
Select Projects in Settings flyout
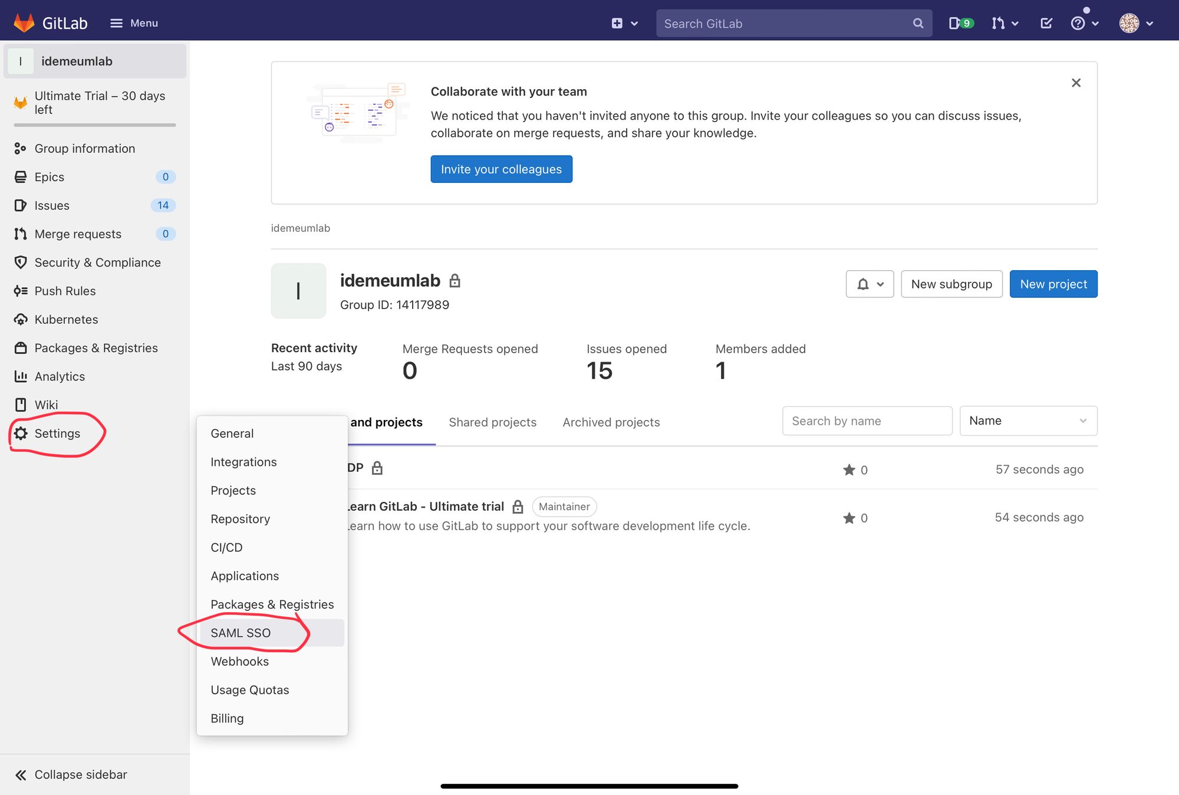pyautogui.click(x=272, y=490)
